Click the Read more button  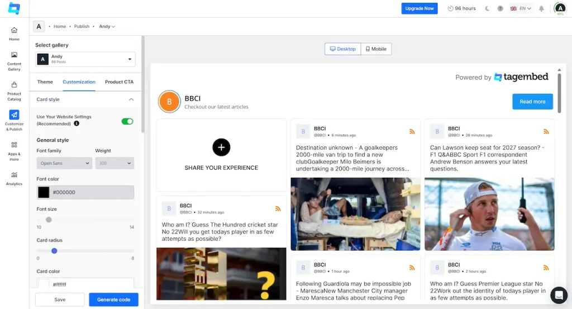[532, 102]
